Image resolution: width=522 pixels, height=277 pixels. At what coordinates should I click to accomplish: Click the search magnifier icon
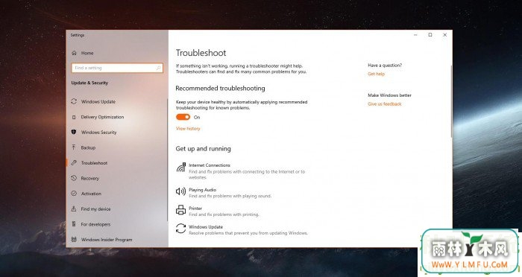click(x=158, y=68)
